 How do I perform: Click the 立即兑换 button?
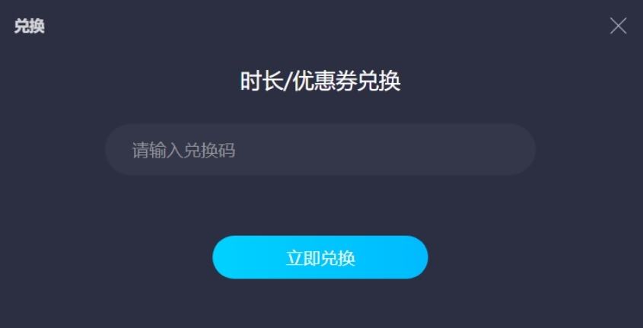(320, 257)
